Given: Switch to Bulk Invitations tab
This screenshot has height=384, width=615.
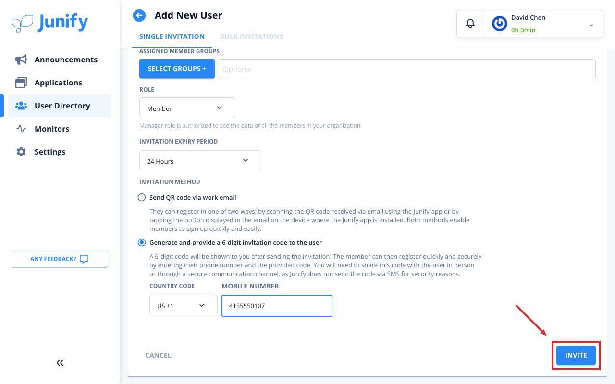Looking at the screenshot, I should tap(252, 36).
